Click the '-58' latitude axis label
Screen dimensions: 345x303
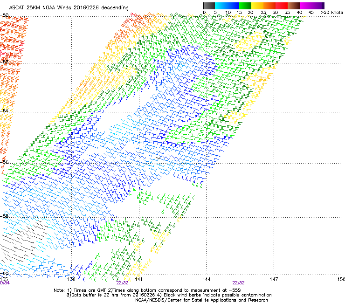[x=4, y=216]
